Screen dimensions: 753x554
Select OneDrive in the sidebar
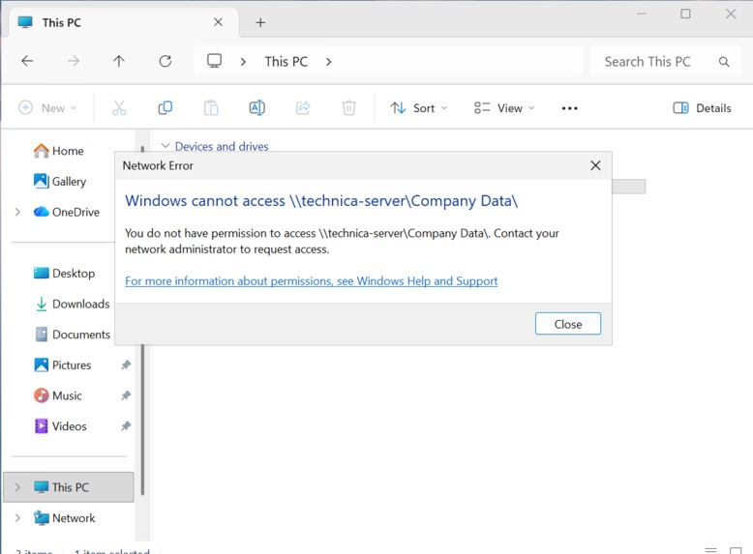[66, 212]
